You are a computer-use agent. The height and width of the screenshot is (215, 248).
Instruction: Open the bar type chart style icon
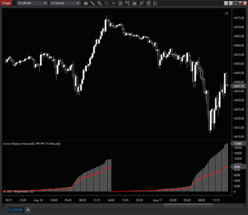pyautogui.click(x=85, y=3)
